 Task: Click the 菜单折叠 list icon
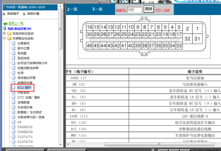pyautogui.click(x=24, y=14)
